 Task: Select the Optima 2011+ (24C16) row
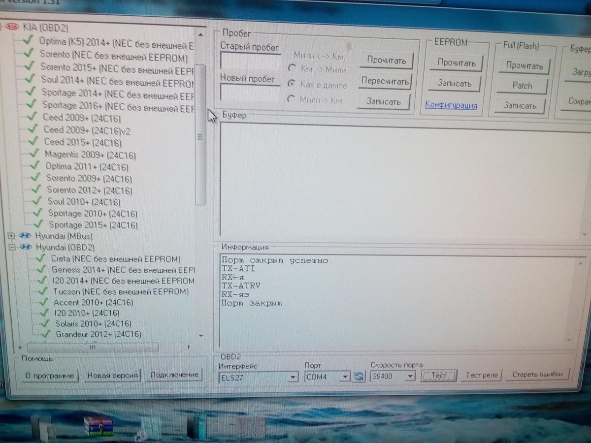tap(88, 166)
